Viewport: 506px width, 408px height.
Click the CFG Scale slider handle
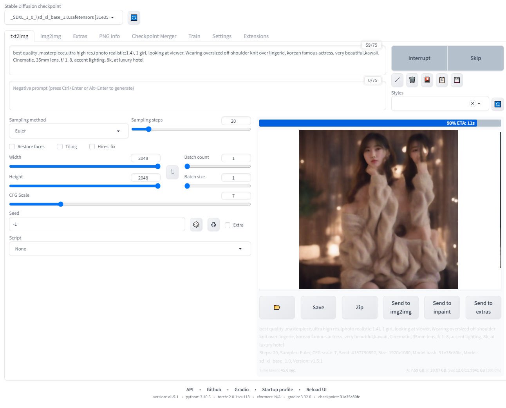tap(61, 204)
